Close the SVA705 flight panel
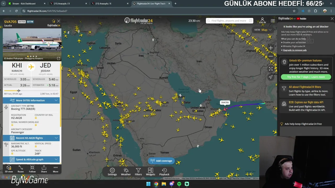The height and width of the screenshot is (188, 335). pos(59,21)
